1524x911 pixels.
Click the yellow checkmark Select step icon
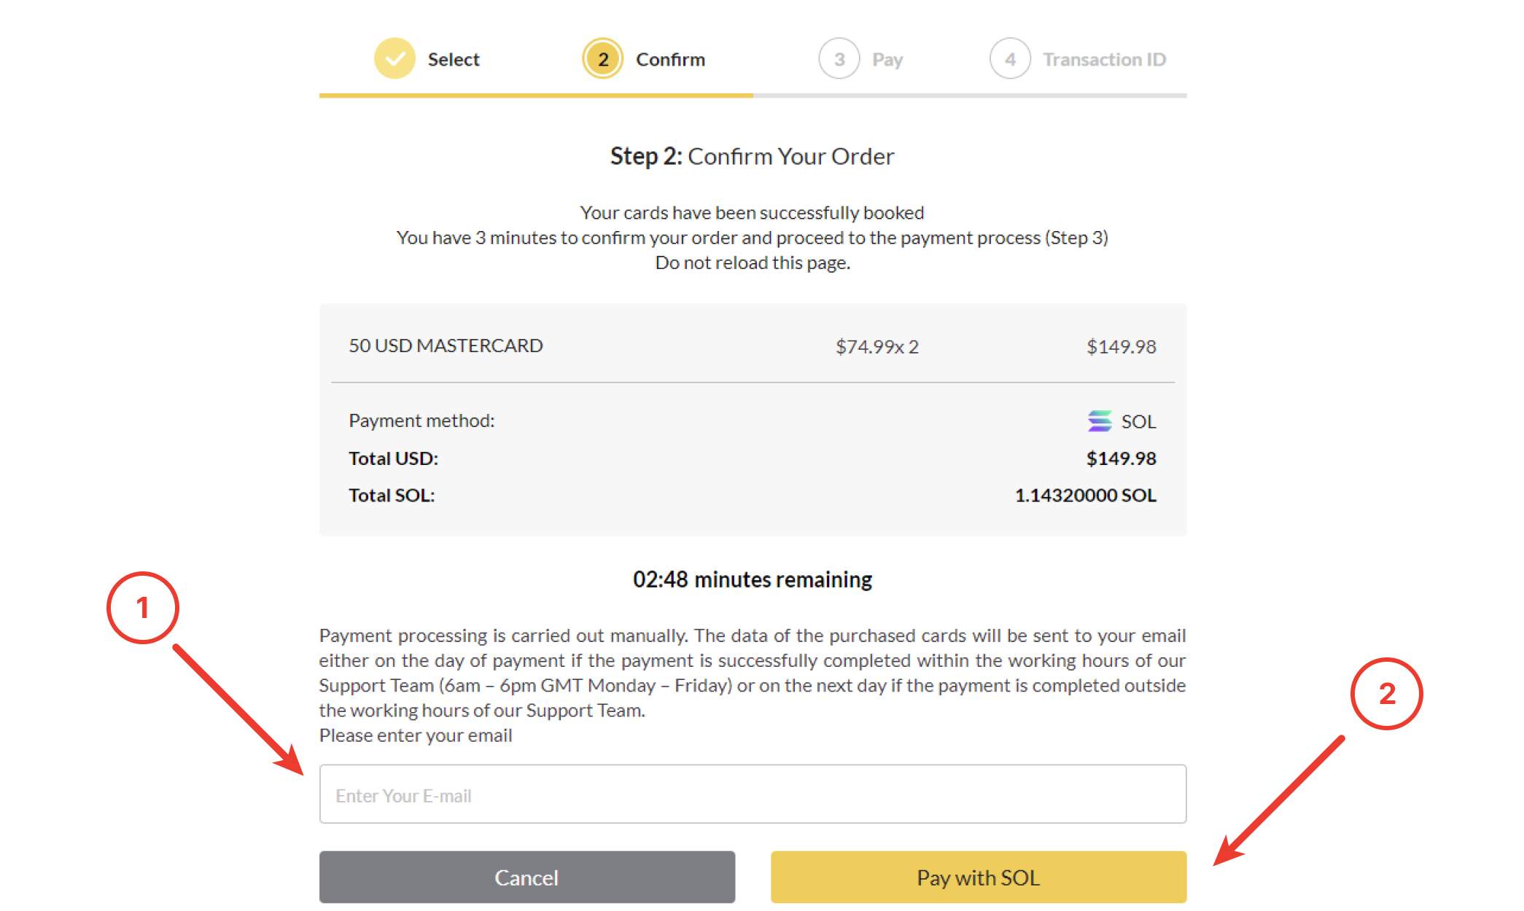coord(394,59)
